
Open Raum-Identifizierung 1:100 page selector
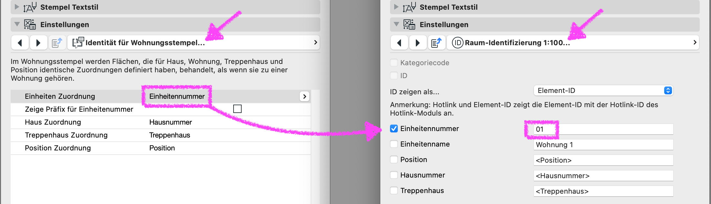click(573, 43)
